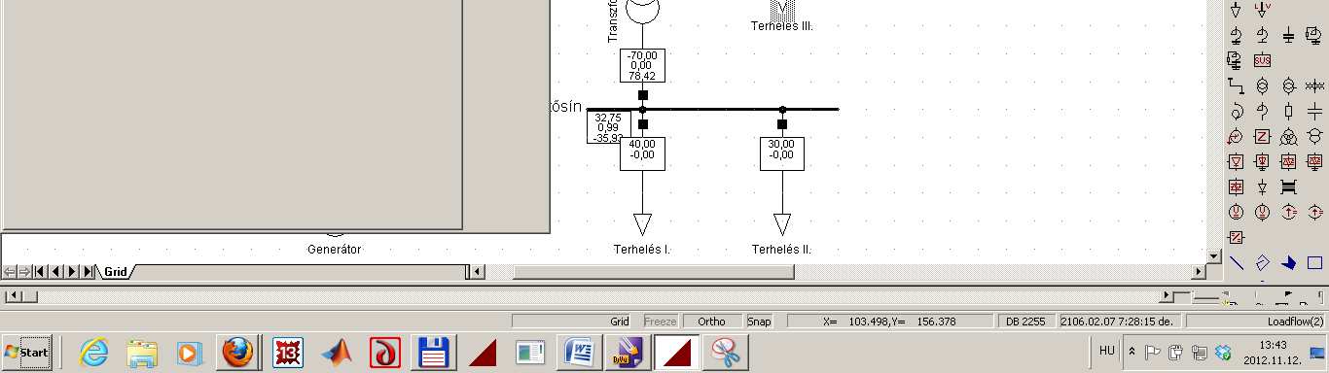Select the general load arrow symbol in palette
Screen dimensions: 1329x373
[1236, 9]
